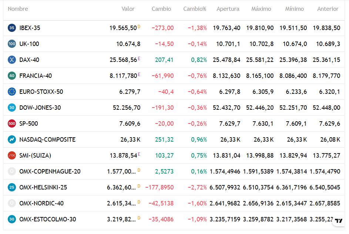The image size is (349, 234).
Task: Open the OMX-ESTOCOLMO-30 index name
Action: pos(48,219)
